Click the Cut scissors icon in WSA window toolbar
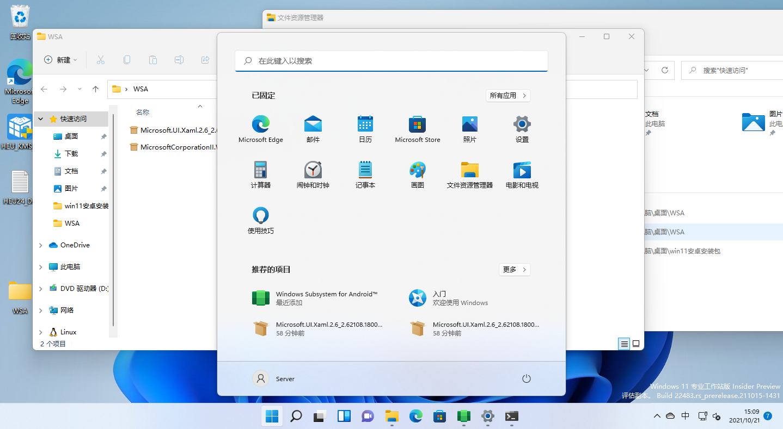The height and width of the screenshot is (429, 783). tap(100, 60)
